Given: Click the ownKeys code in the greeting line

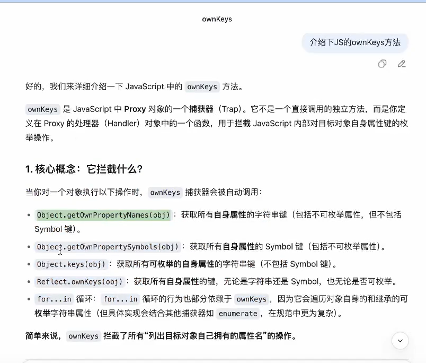Looking at the screenshot, I should 202,87.
